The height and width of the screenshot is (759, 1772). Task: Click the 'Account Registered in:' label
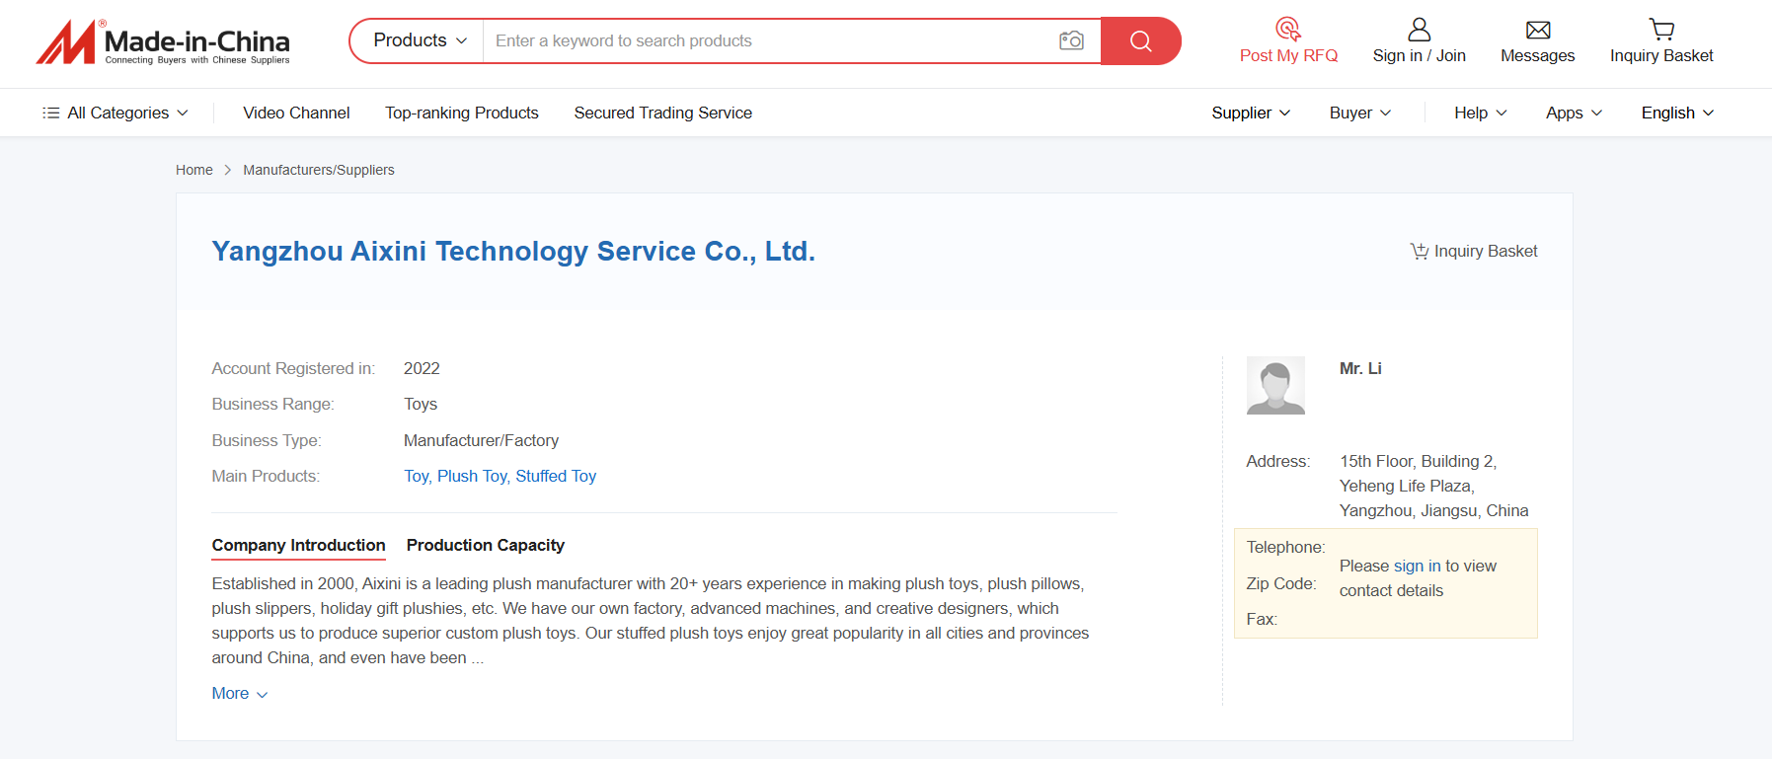pos(293,368)
